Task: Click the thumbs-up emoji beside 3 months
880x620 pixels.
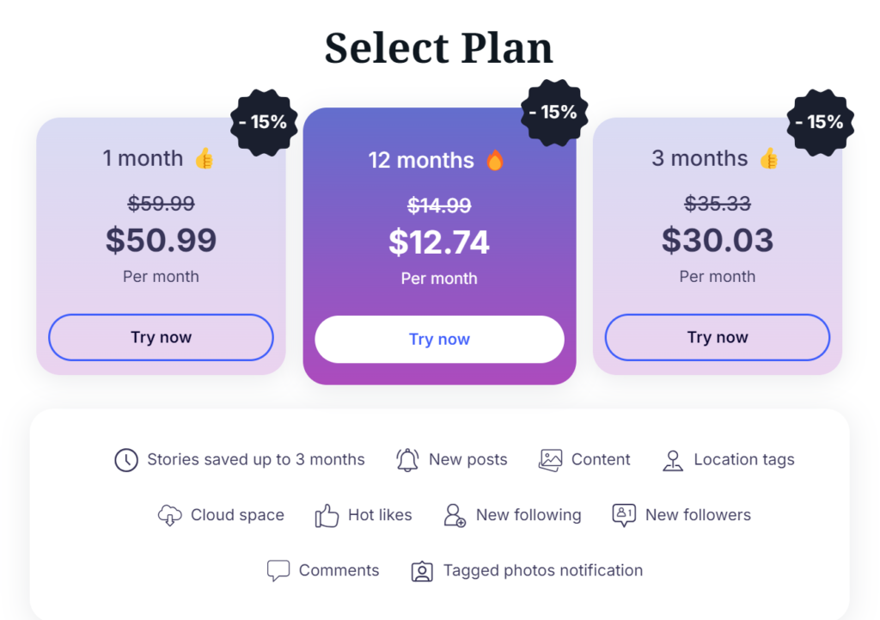Action: pos(769,158)
